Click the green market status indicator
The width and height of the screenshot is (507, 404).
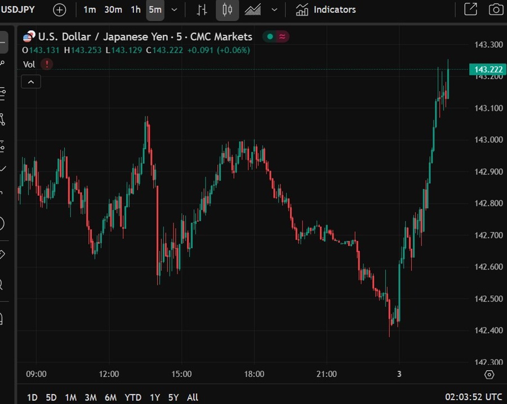270,37
